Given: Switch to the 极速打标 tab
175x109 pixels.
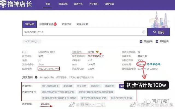Looking at the screenshot, I should [x=67, y=24].
